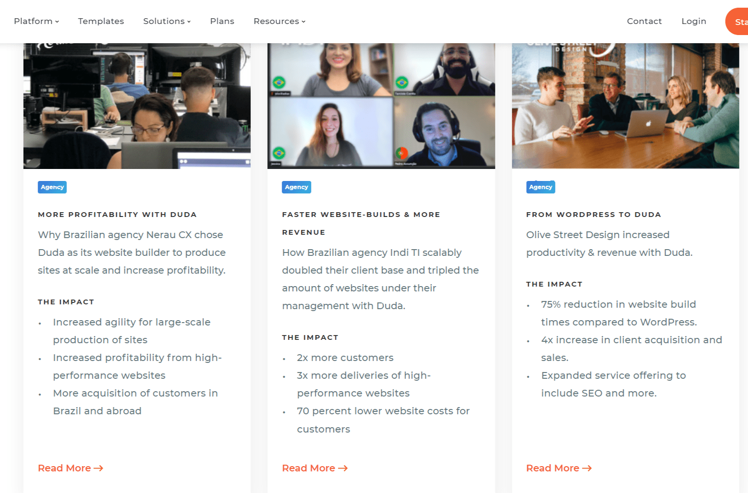The width and height of the screenshot is (748, 493).
Task: Open the Platform dropdown menu
Action: click(37, 21)
